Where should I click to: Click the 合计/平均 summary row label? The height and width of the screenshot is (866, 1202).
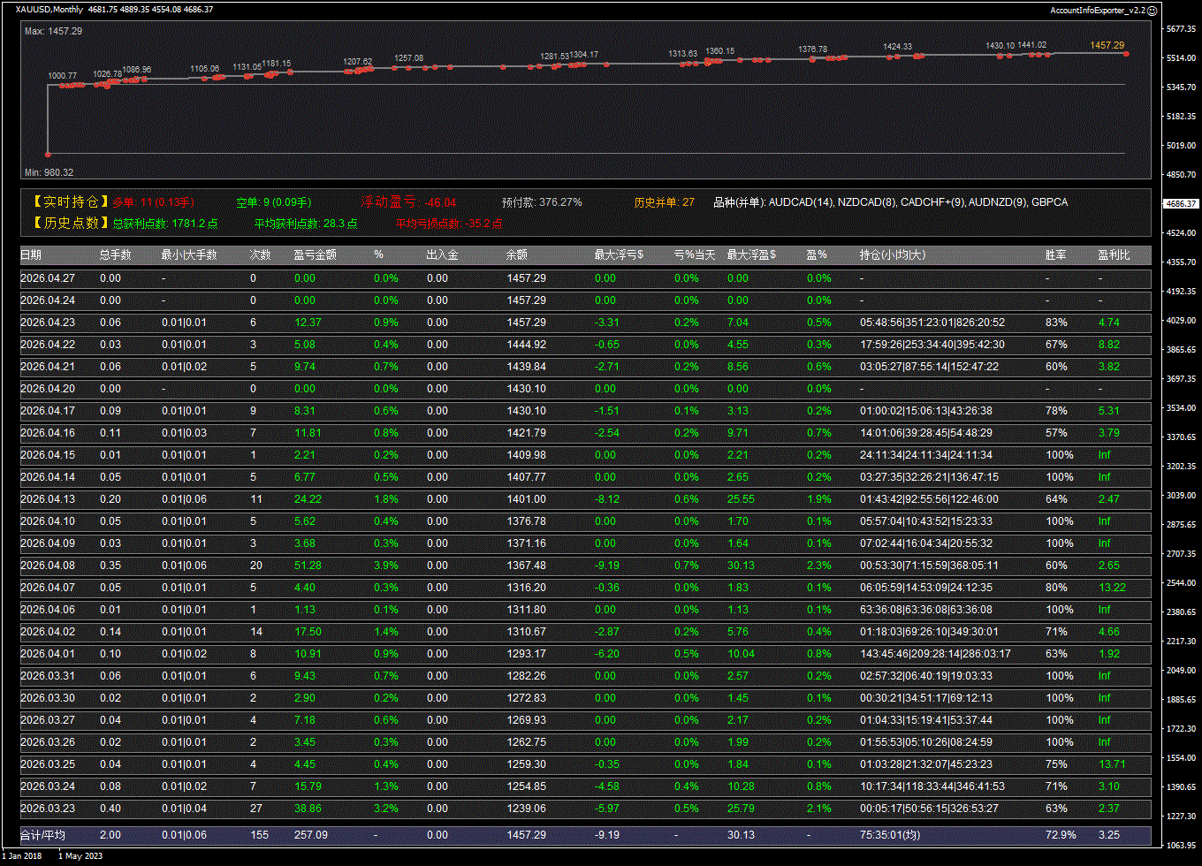[42, 835]
